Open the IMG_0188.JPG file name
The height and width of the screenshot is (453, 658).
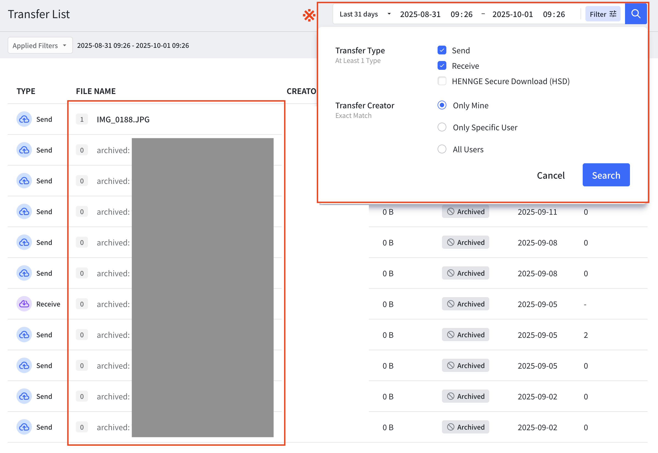[x=123, y=119]
